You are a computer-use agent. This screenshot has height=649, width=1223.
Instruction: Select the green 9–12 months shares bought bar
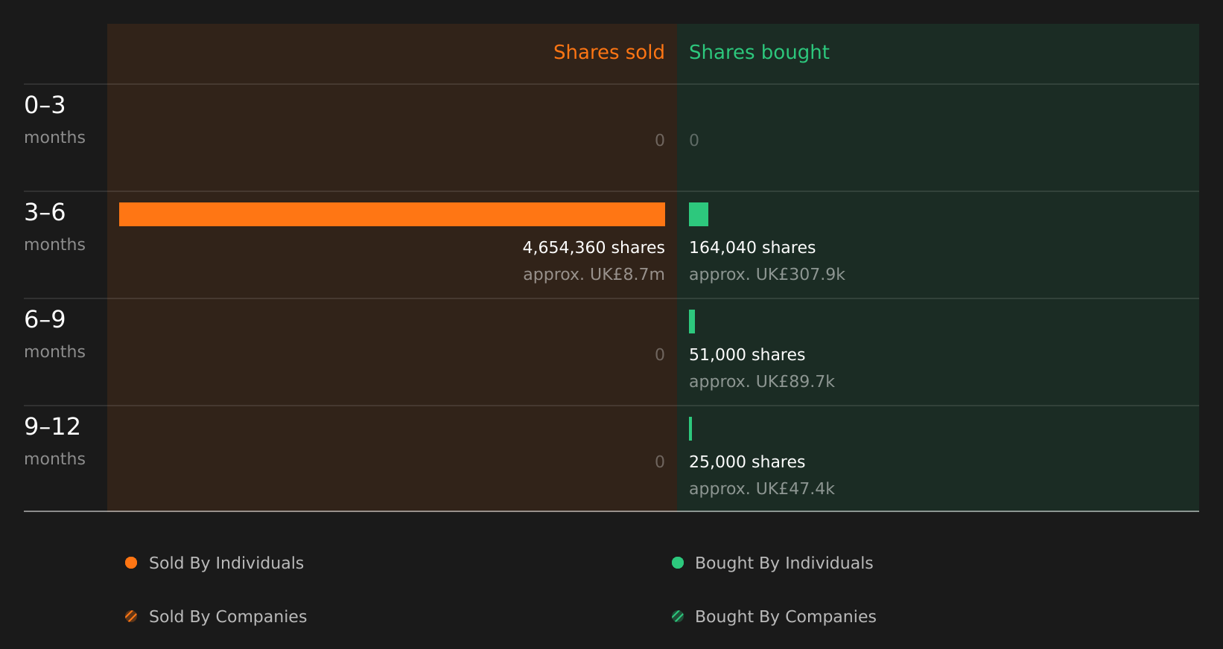[690, 429]
